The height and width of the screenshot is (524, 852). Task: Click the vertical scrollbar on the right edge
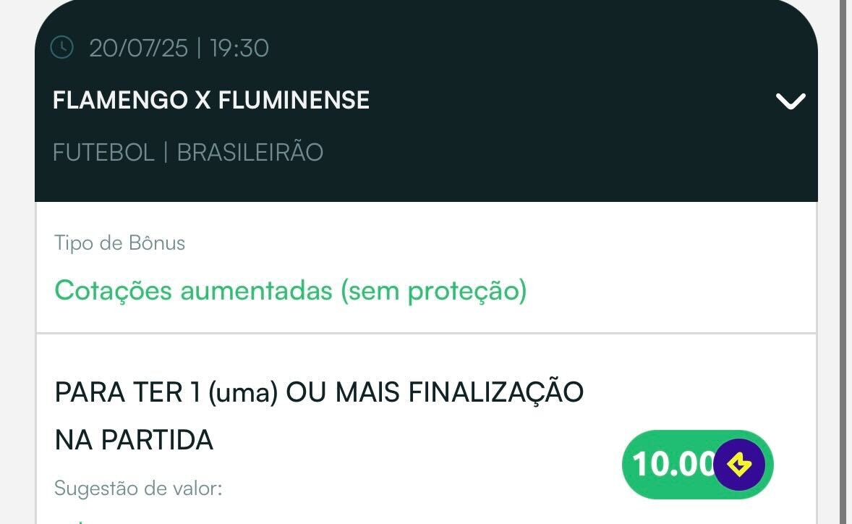(843, 261)
